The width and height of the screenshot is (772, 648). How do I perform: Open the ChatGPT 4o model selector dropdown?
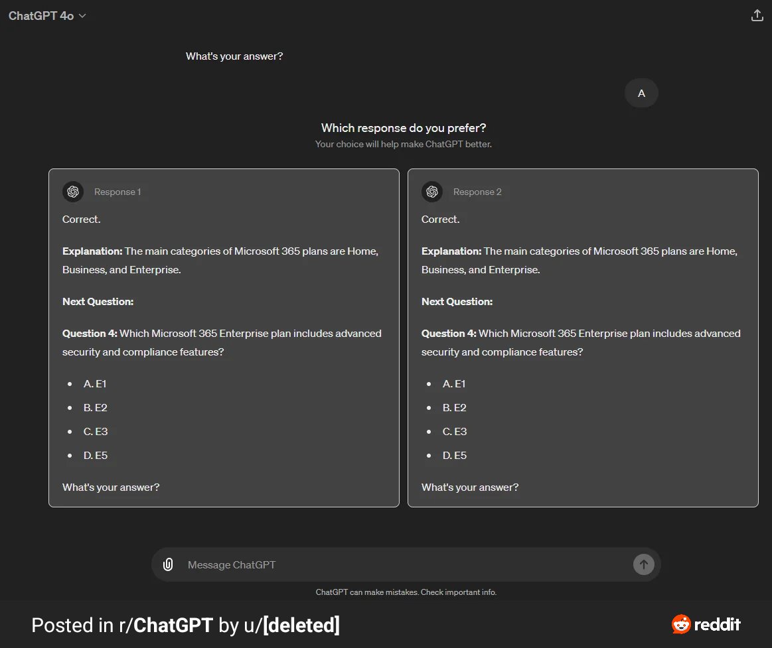coord(47,16)
